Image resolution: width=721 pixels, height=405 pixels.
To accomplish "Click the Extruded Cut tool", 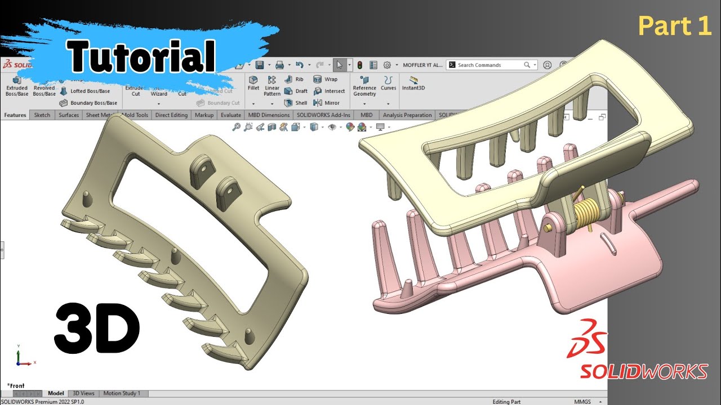I will (x=135, y=91).
